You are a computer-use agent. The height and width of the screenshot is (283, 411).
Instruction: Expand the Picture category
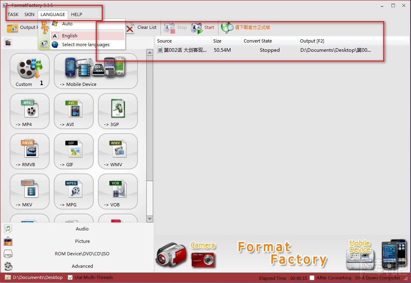pyautogui.click(x=82, y=241)
